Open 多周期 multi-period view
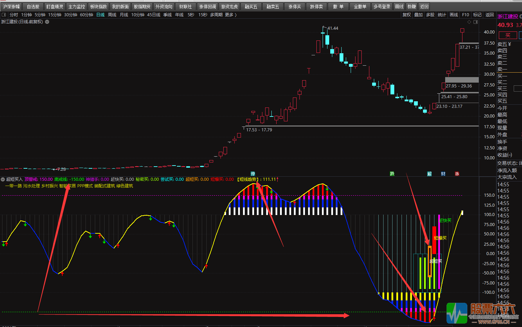The width and height of the screenshot is (522, 327). pyautogui.click(x=216, y=15)
